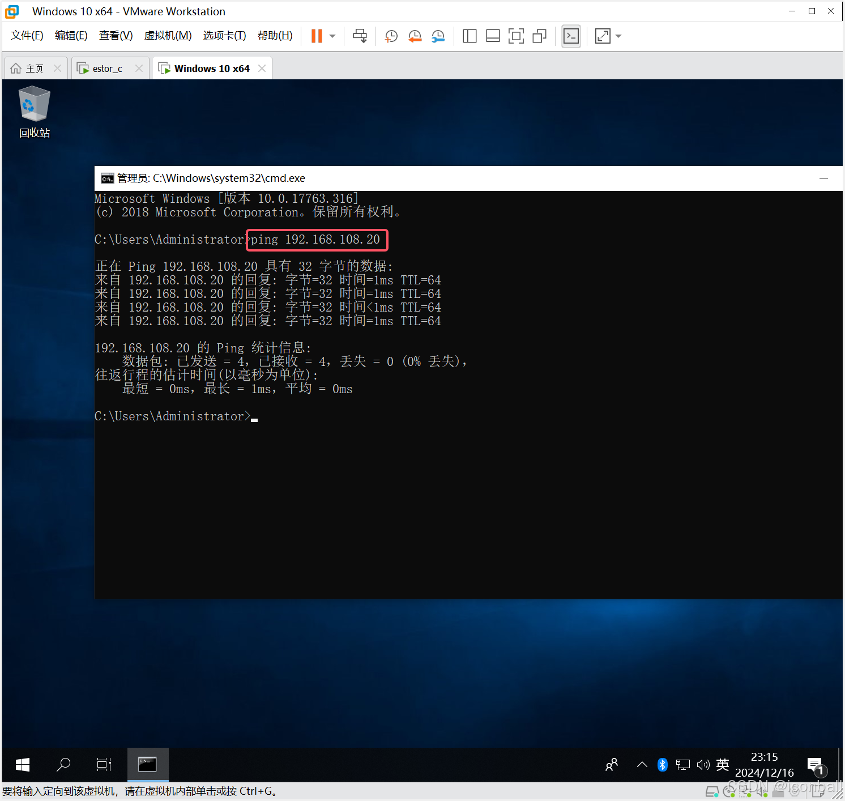The image size is (845, 801).
Task: Close the estor_c tab
Action: 139,69
